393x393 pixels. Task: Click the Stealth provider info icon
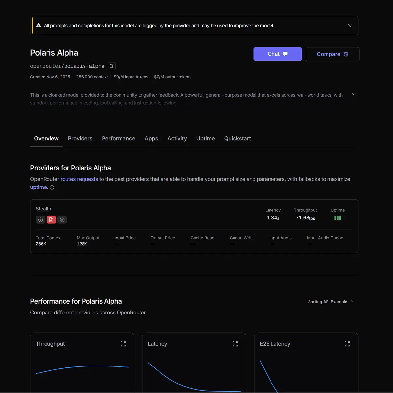41,220
